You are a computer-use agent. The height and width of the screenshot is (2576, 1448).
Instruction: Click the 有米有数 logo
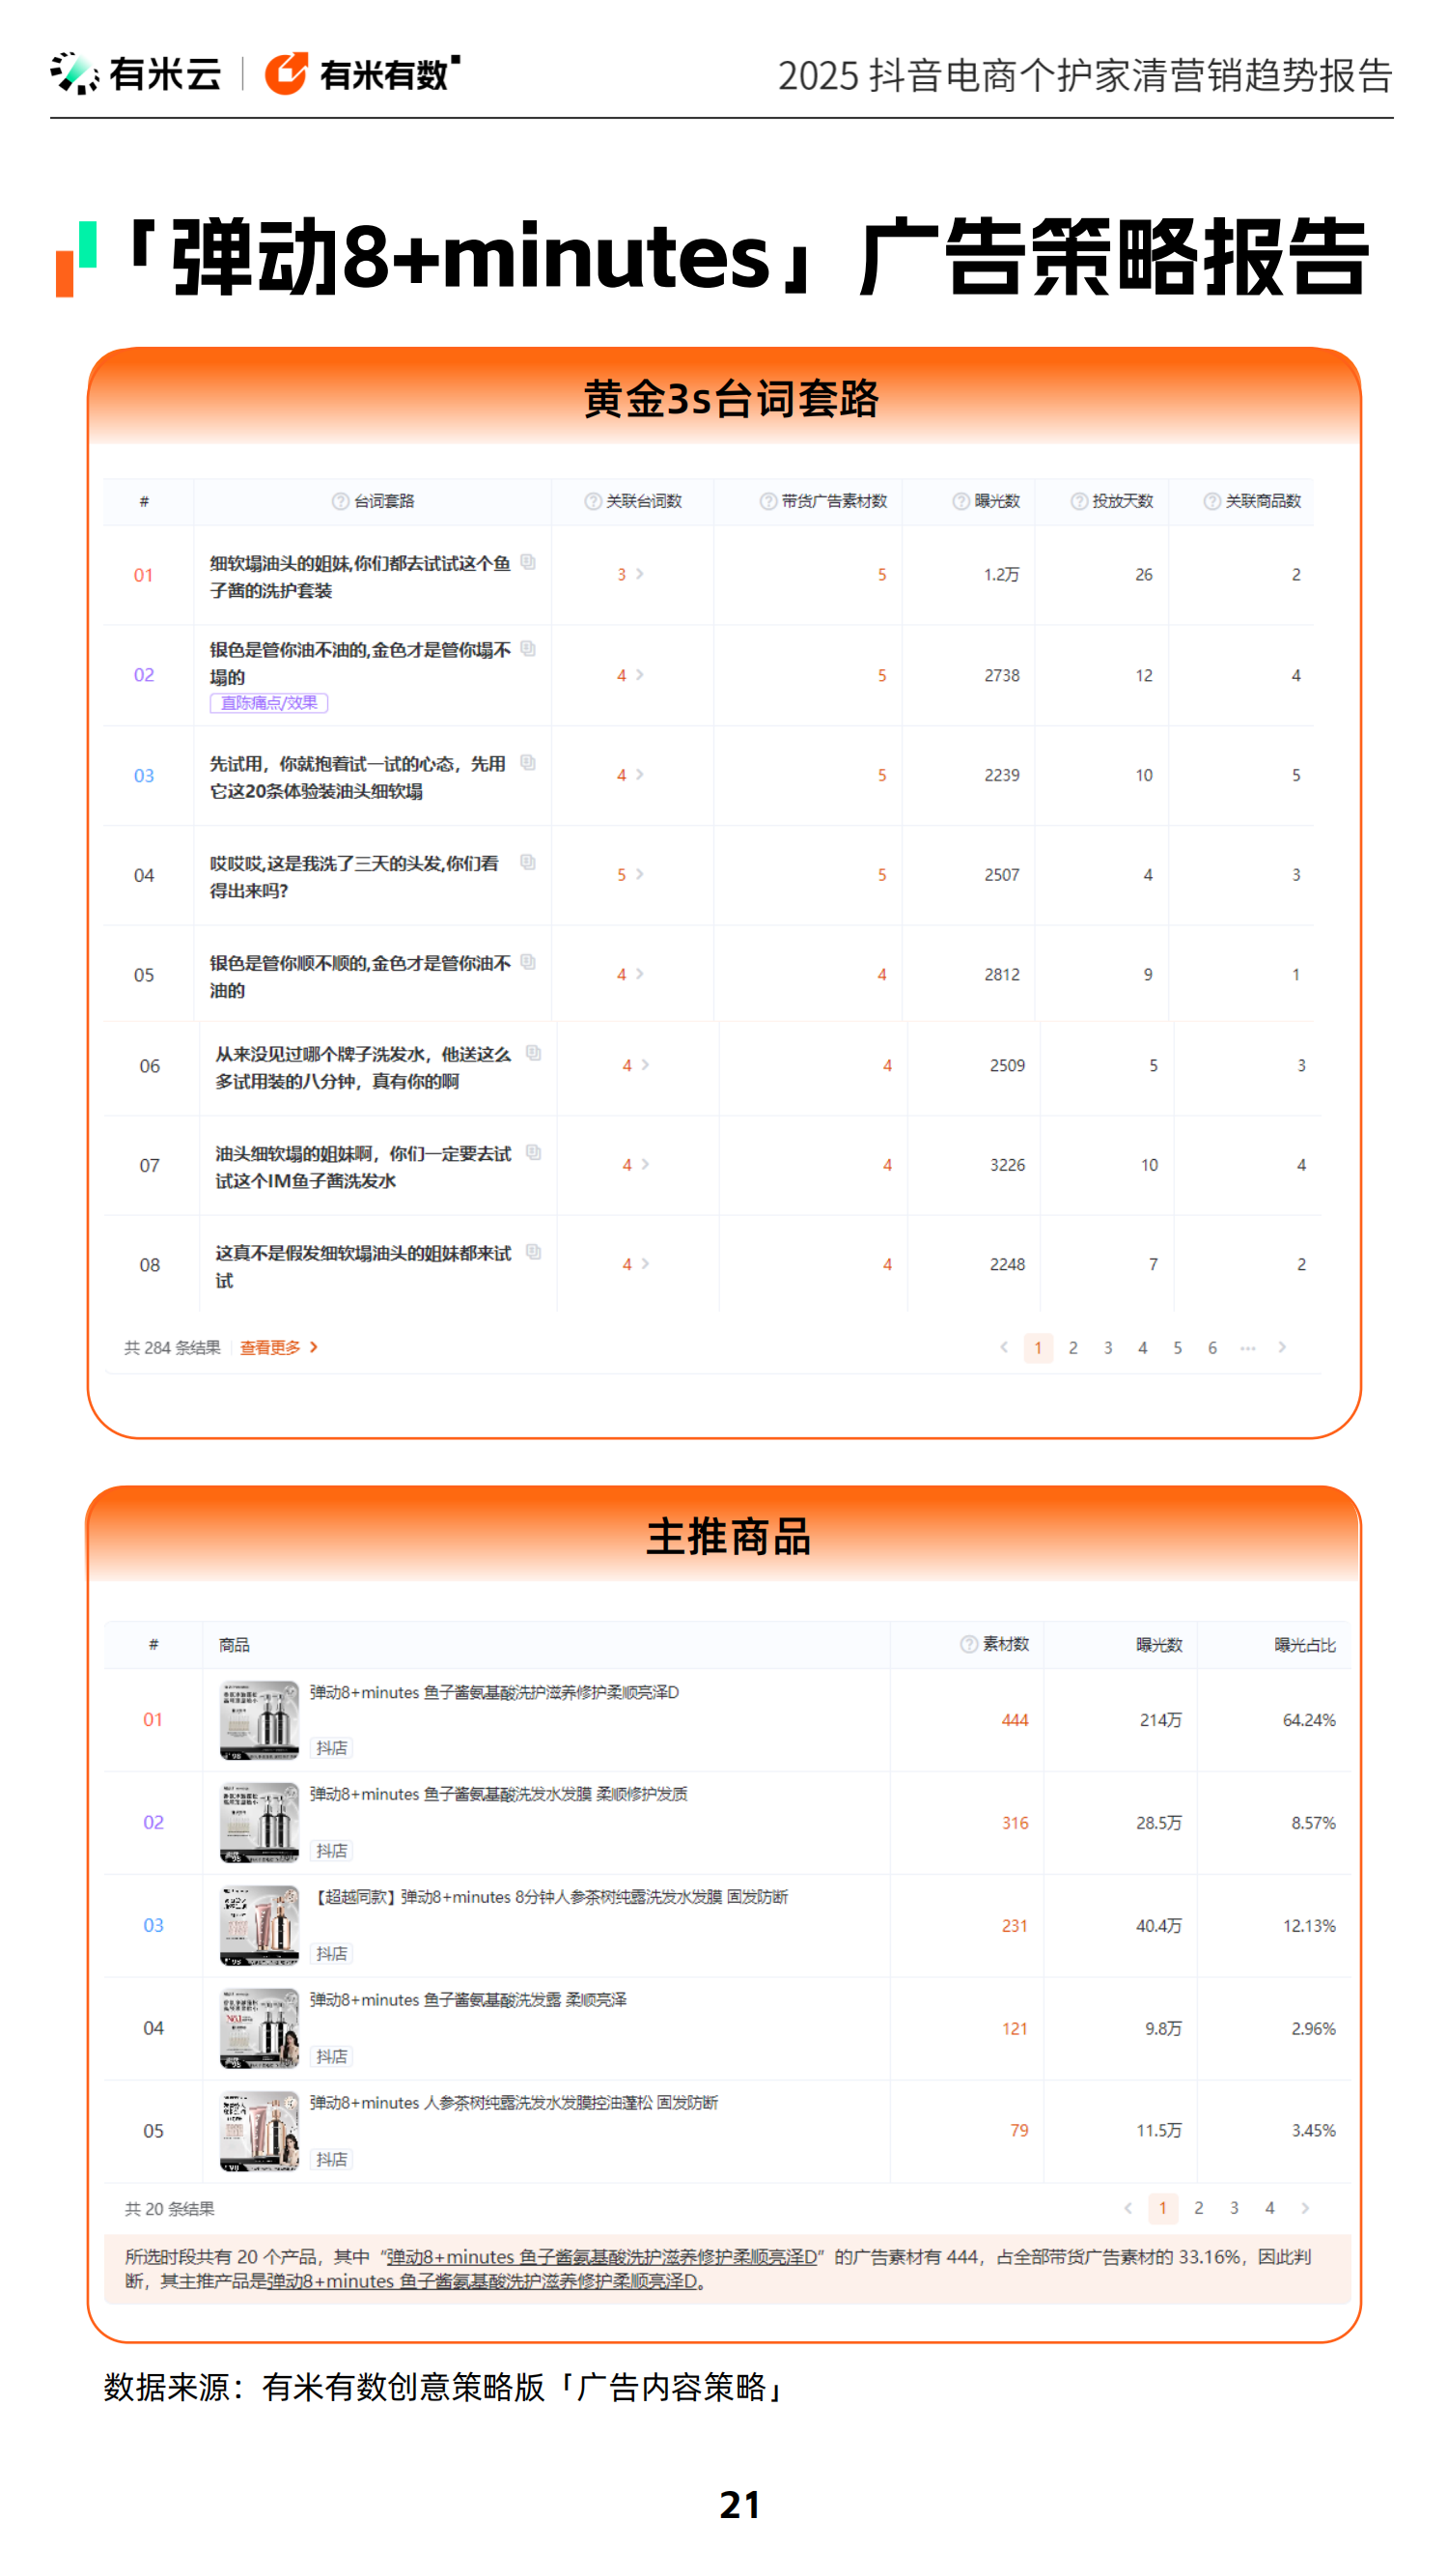[x=363, y=74]
